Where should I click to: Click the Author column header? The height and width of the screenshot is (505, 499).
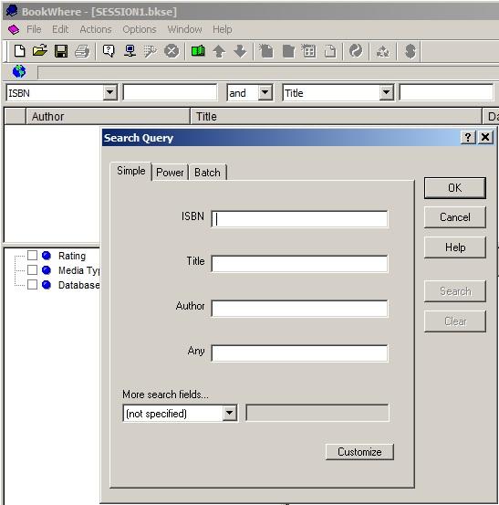click(108, 116)
